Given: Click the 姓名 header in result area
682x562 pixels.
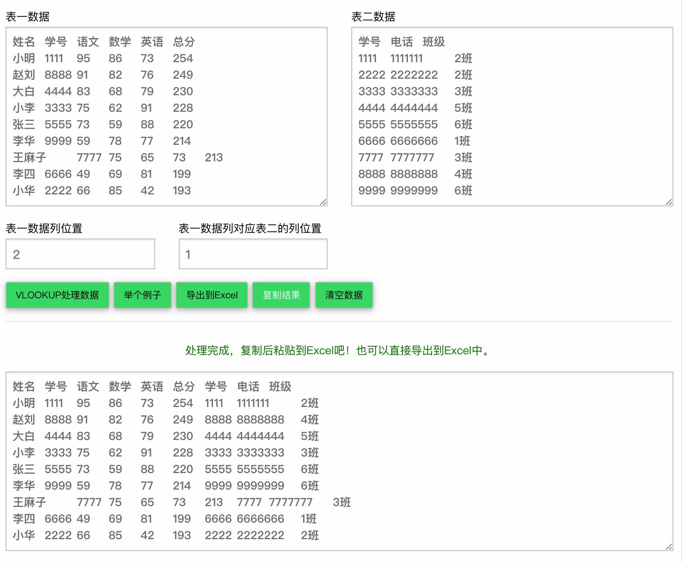Looking at the screenshot, I should click(x=24, y=386).
